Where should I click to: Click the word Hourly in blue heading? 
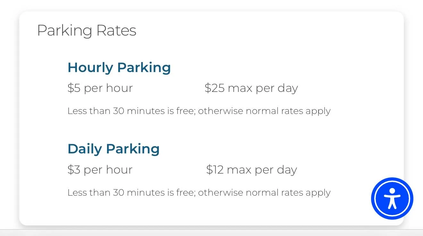(x=90, y=68)
